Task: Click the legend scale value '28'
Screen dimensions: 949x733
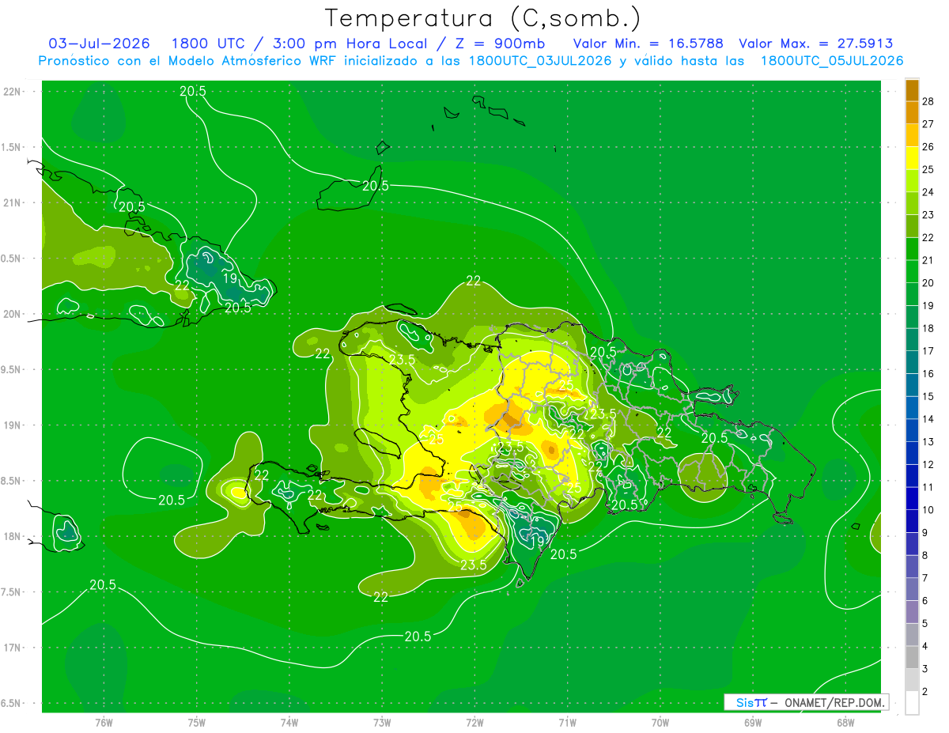Action: [928, 101]
